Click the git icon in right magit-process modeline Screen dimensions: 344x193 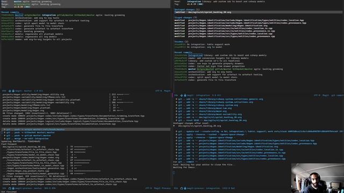[182, 188]
